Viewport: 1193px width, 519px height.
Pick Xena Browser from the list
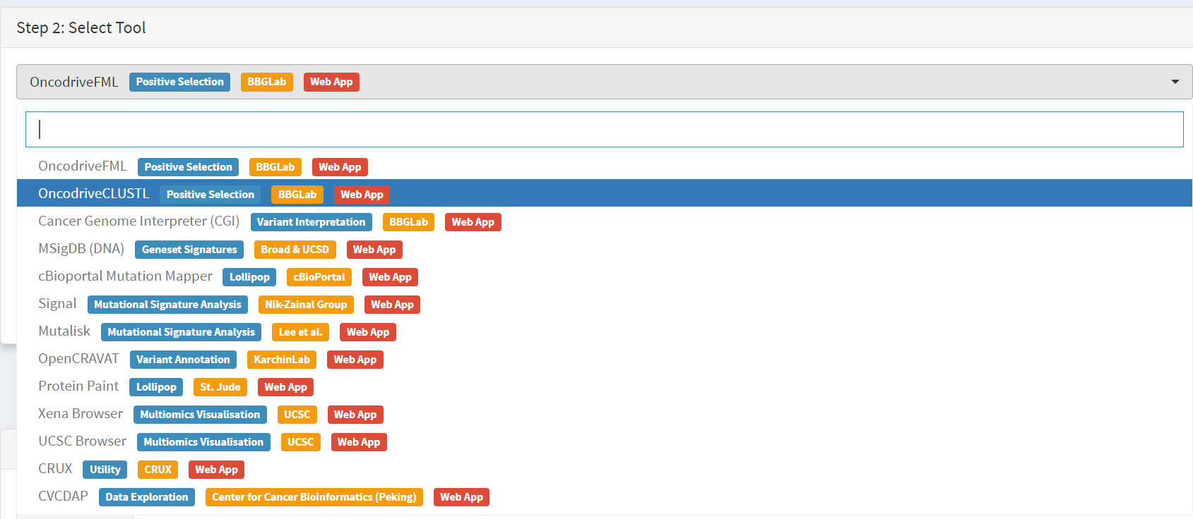605,414
